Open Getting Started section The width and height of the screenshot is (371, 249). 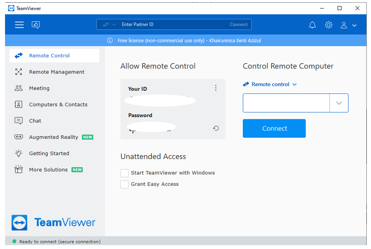54,154
